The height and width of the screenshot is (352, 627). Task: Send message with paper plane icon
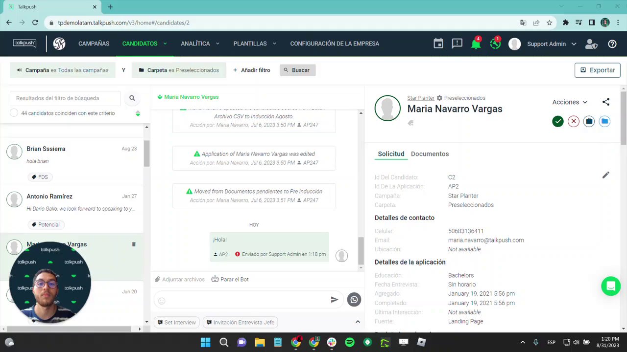[x=335, y=300]
